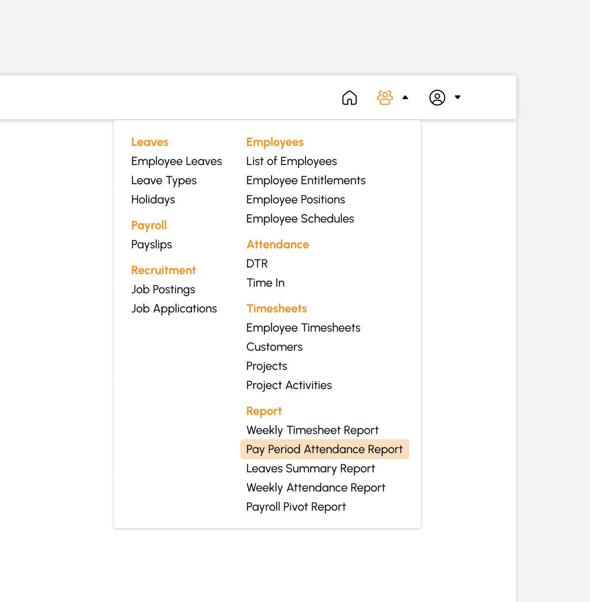Open Employee Positions

(295, 200)
